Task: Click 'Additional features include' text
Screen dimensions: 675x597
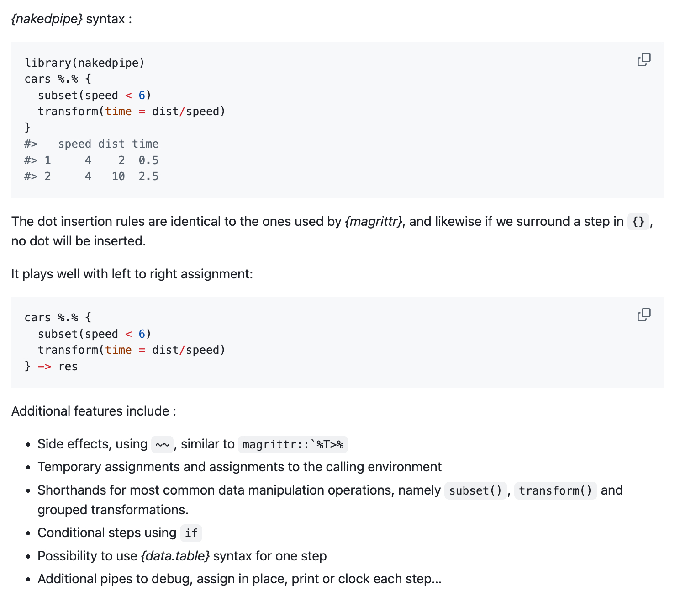Action: (x=94, y=411)
